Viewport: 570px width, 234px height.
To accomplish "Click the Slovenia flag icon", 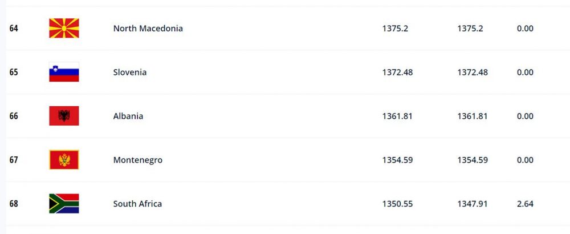I will point(64,72).
